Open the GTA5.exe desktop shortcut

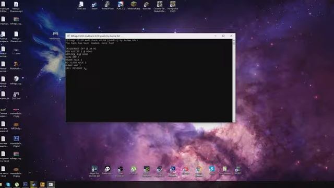[x=81, y=6]
